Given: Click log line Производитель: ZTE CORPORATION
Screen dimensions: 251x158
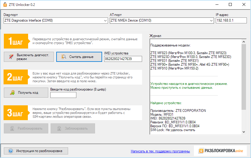Looking at the screenshot, I should click(178, 111).
